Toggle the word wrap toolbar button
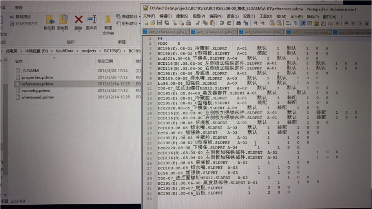372x209 pixels. pos(288,24)
